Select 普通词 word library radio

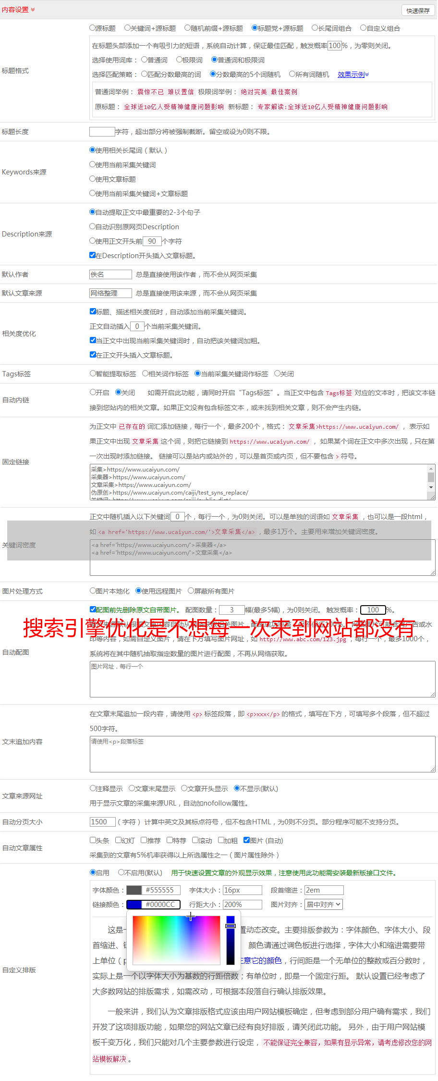point(145,60)
